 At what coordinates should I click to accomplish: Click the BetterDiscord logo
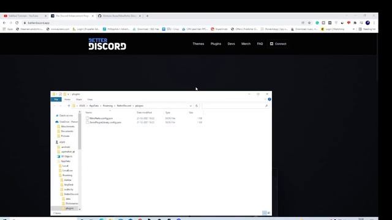pyautogui.click(x=107, y=44)
